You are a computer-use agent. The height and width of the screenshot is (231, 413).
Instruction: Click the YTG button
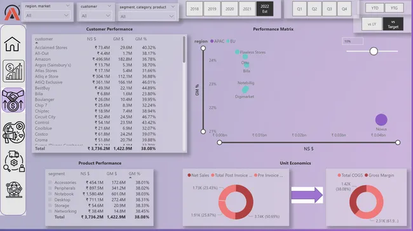(394, 8)
